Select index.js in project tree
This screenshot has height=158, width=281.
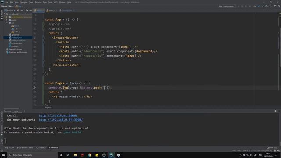(x=16, y=32)
